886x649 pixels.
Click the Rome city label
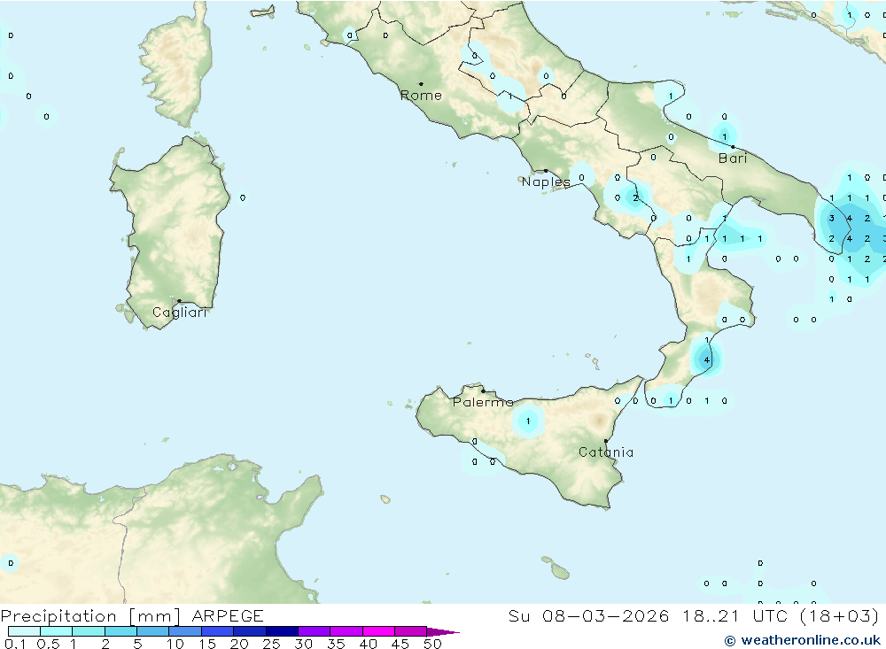[x=421, y=96]
